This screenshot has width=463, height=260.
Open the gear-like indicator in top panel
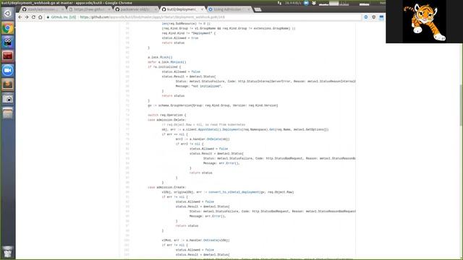pyautogui.click(x=314, y=3)
